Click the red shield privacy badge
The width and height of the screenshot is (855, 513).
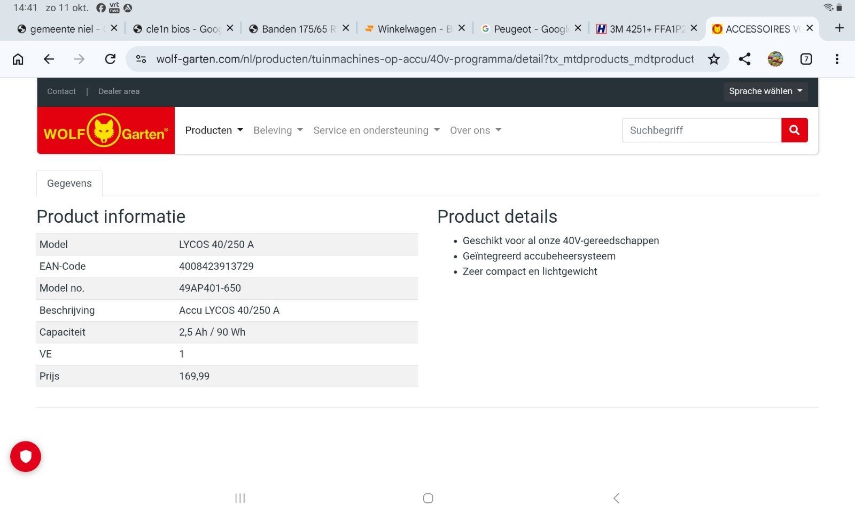(26, 456)
